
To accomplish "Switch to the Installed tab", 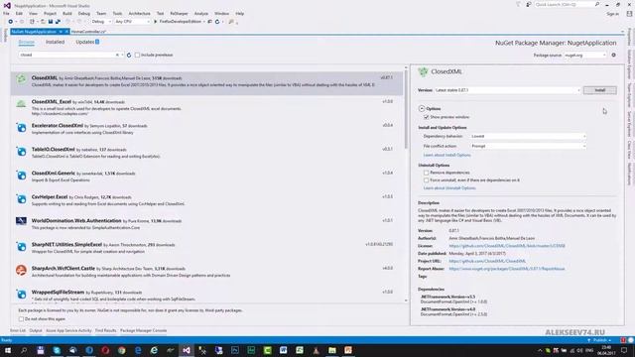I will click(56, 42).
